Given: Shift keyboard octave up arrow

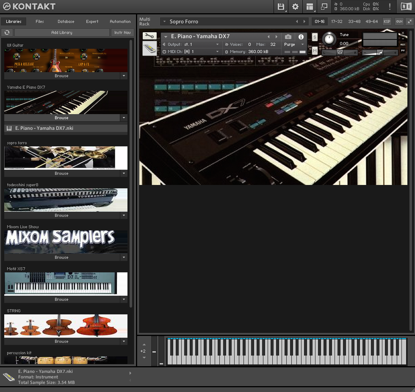Looking at the screenshot, I should click(144, 344).
